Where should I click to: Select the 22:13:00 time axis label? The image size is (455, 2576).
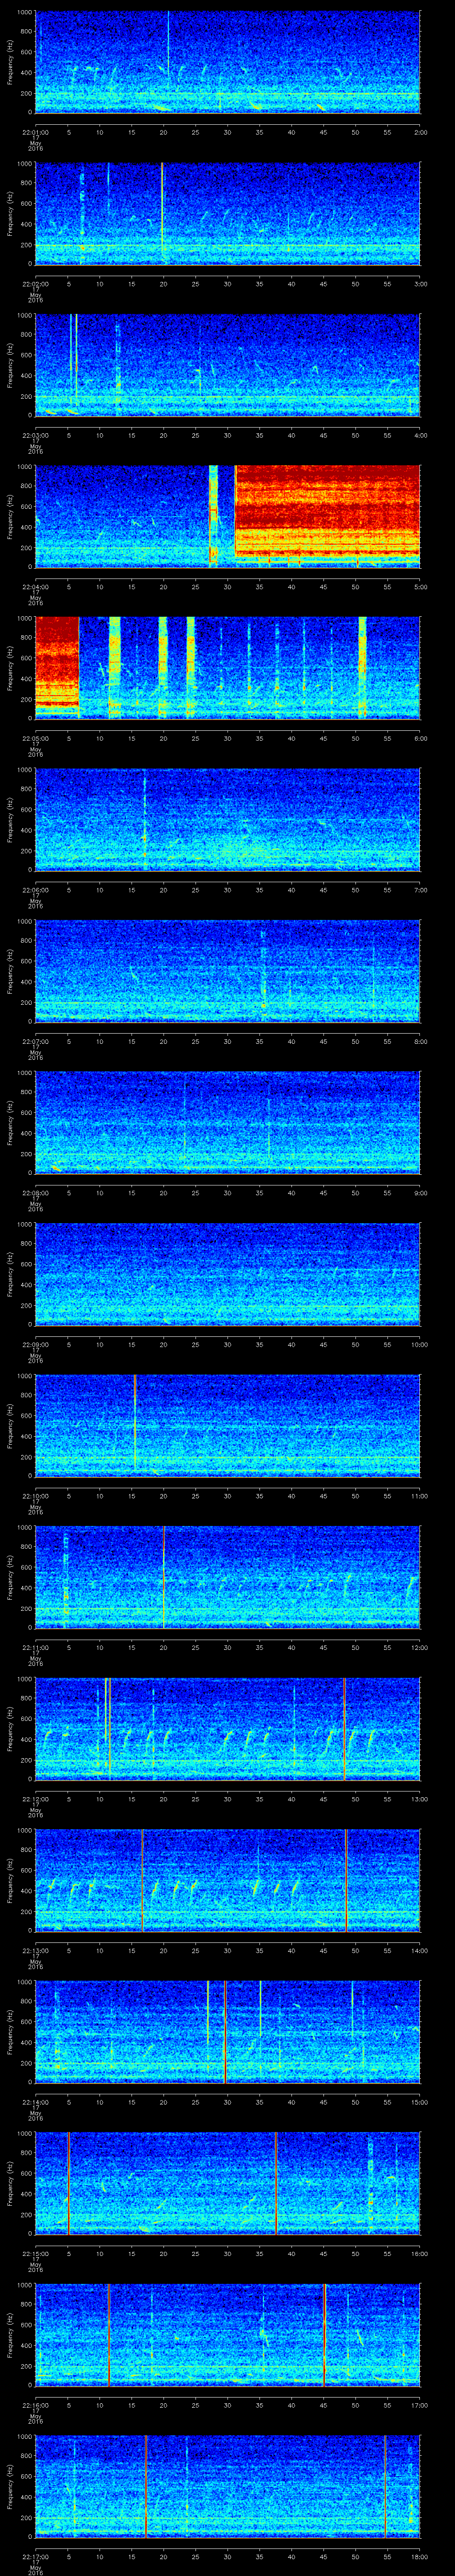coord(35,1950)
